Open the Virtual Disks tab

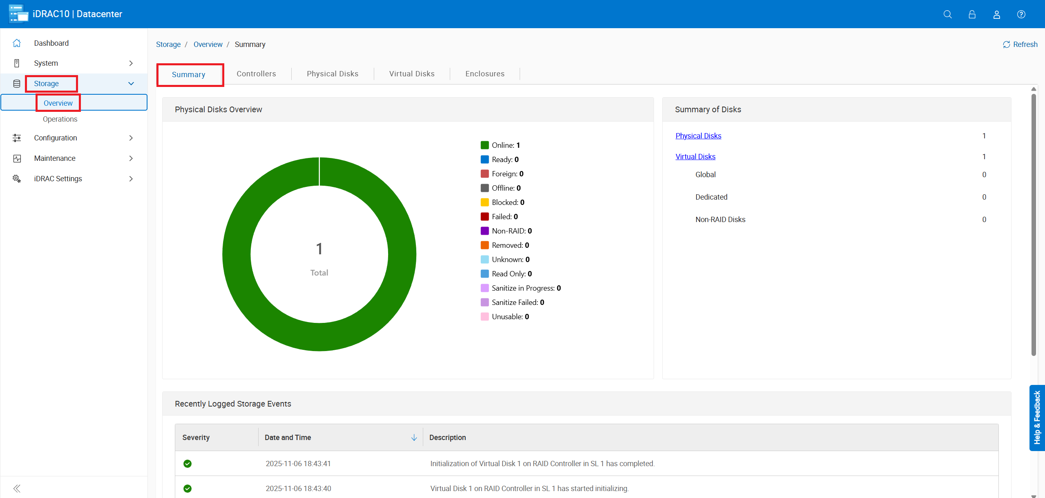(411, 74)
